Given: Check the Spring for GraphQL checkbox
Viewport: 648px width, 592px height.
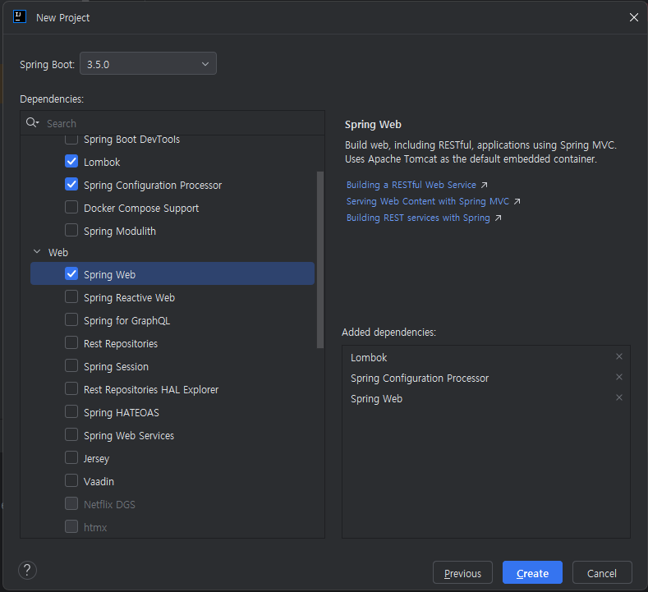Looking at the screenshot, I should (x=71, y=319).
